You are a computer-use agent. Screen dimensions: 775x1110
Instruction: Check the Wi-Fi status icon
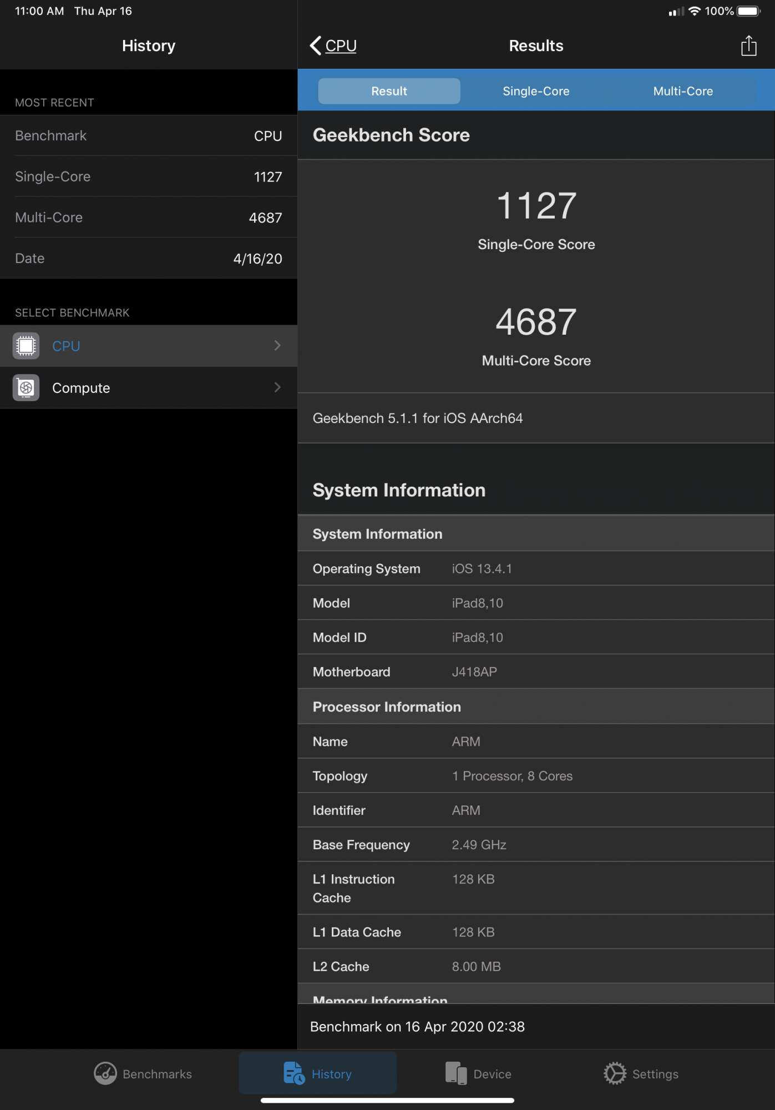point(694,11)
